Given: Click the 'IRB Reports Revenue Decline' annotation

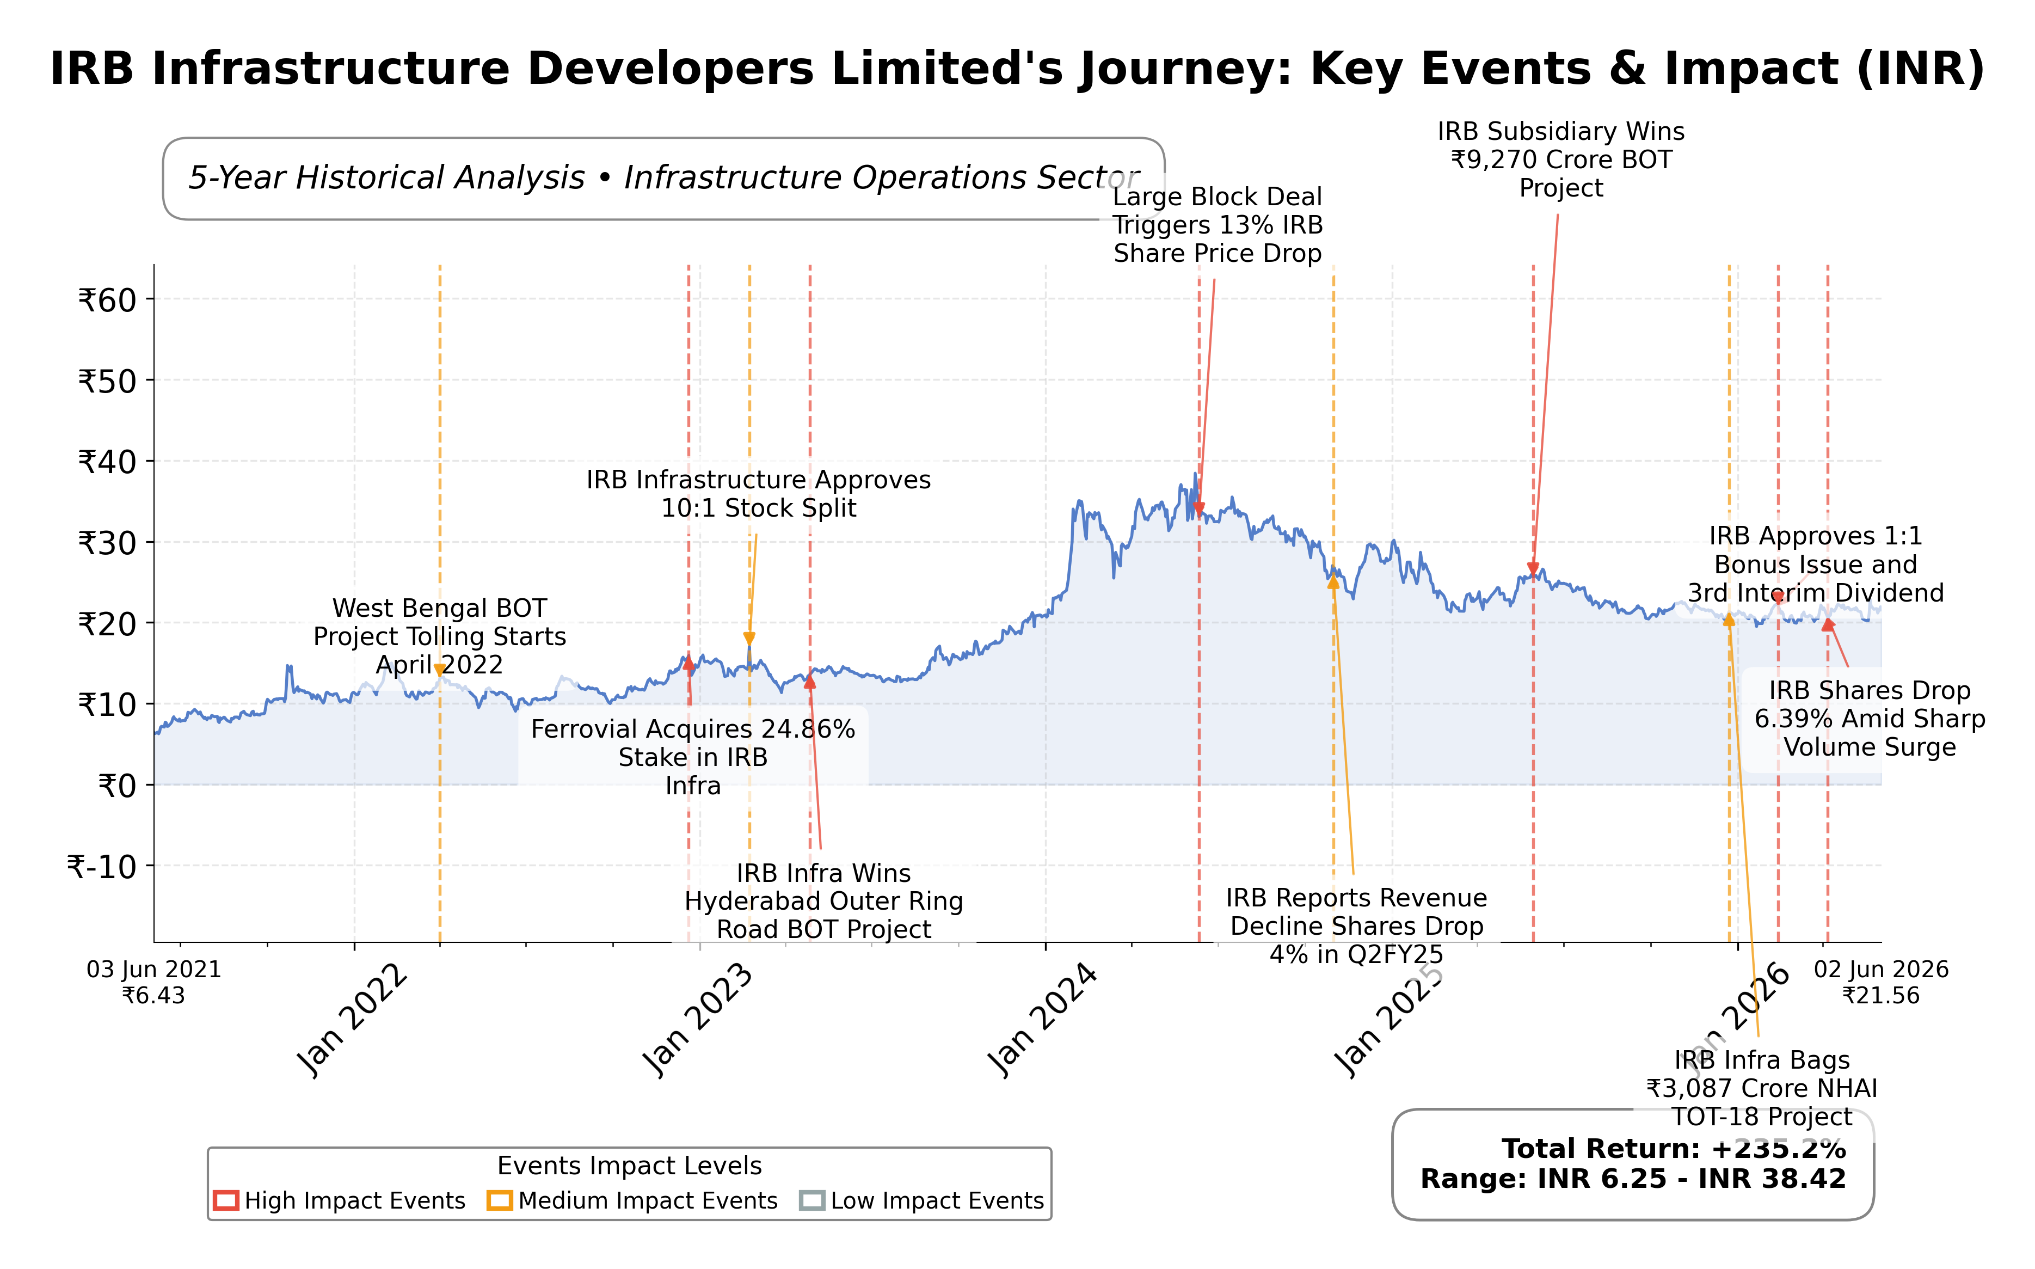Looking at the screenshot, I should (x=1356, y=925).
